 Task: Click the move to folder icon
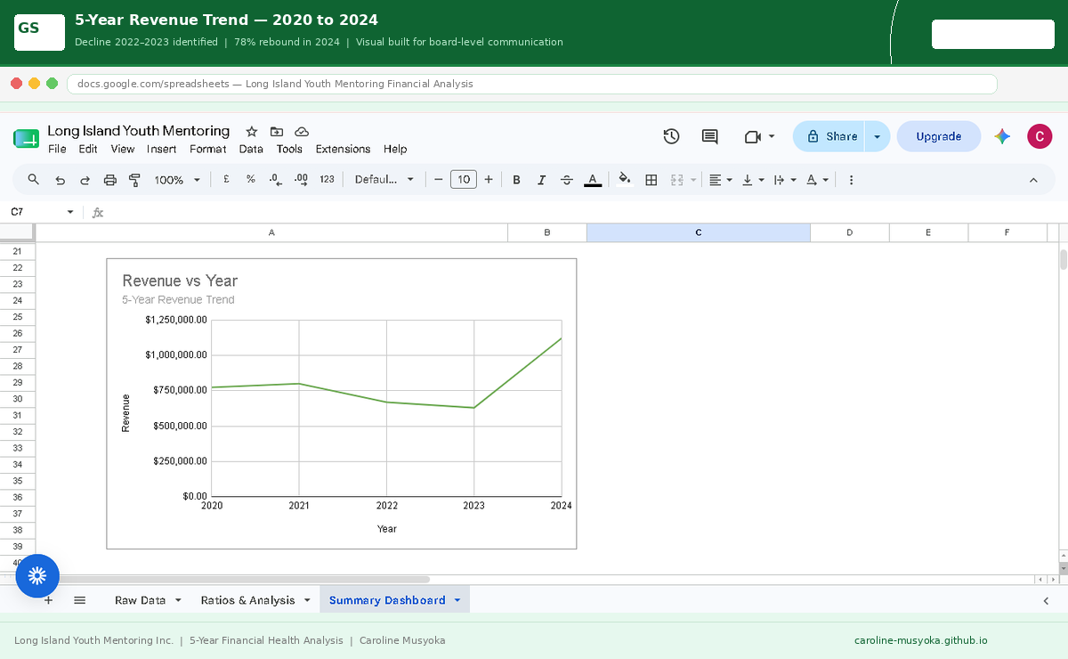pyautogui.click(x=277, y=131)
